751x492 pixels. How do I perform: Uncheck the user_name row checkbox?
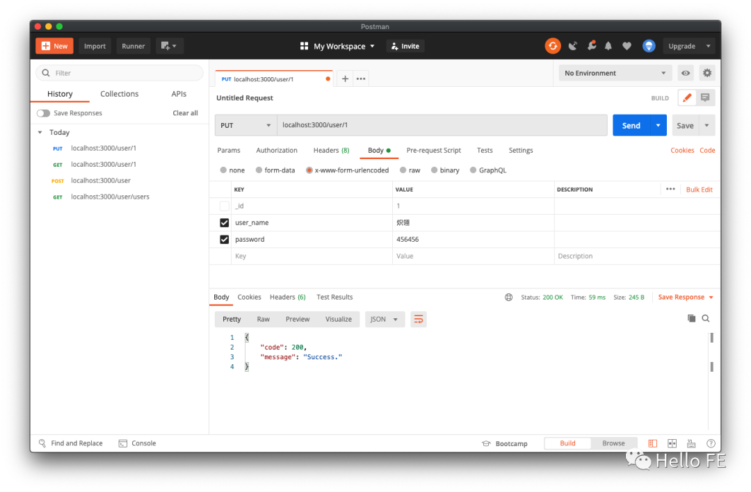pyautogui.click(x=224, y=222)
